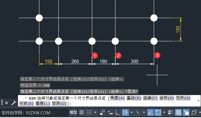Click the 300 dimension text
201x118 pixels.
click(135, 61)
